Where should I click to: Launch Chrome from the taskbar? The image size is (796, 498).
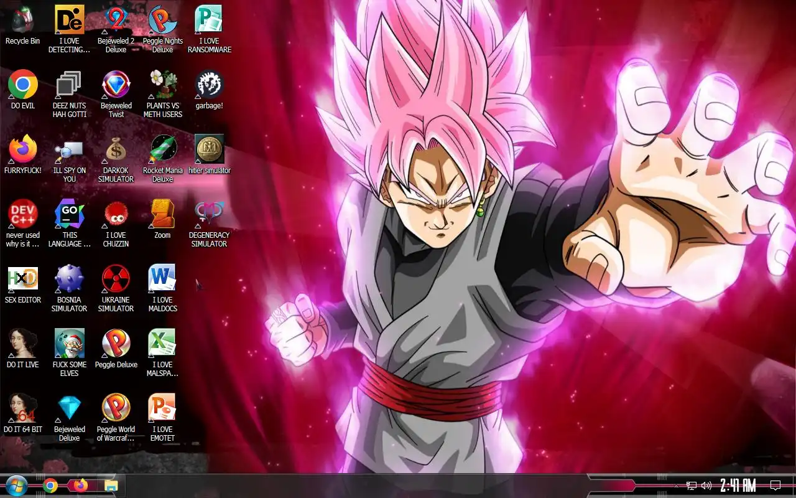click(x=50, y=486)
